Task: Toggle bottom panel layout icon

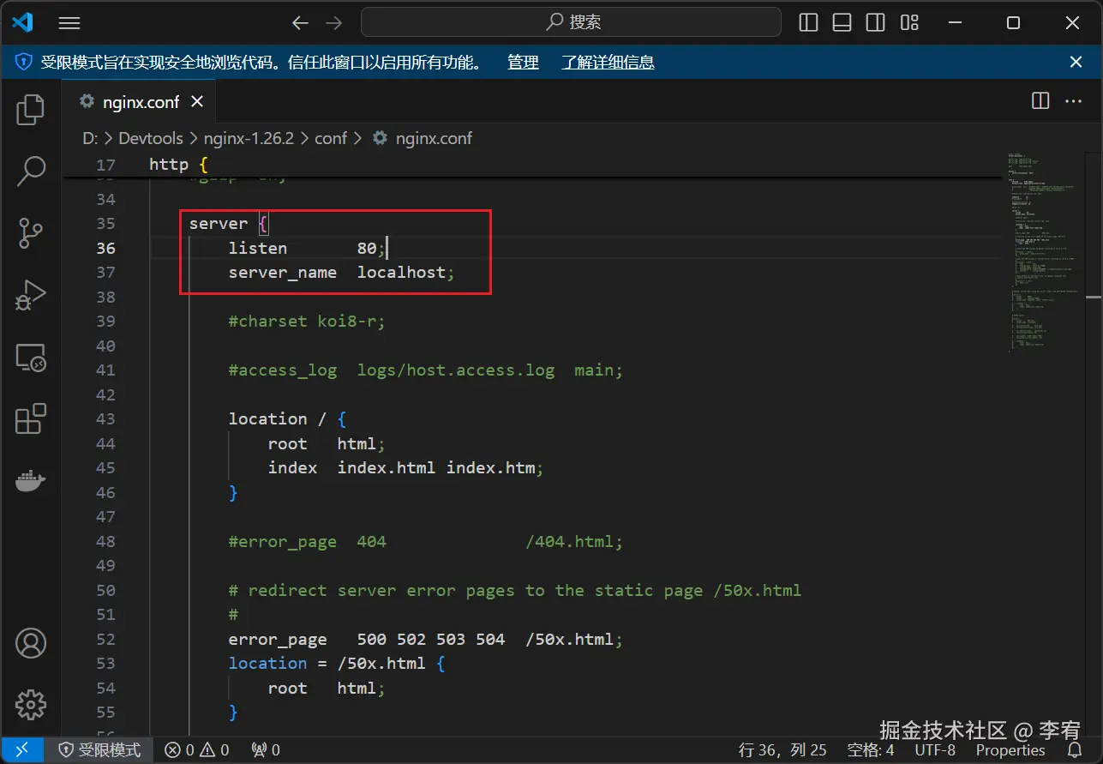Action: 842,23
